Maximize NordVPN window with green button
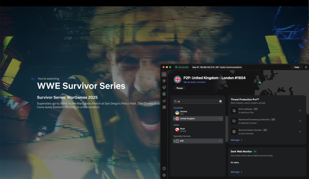 tap(170, 67)
